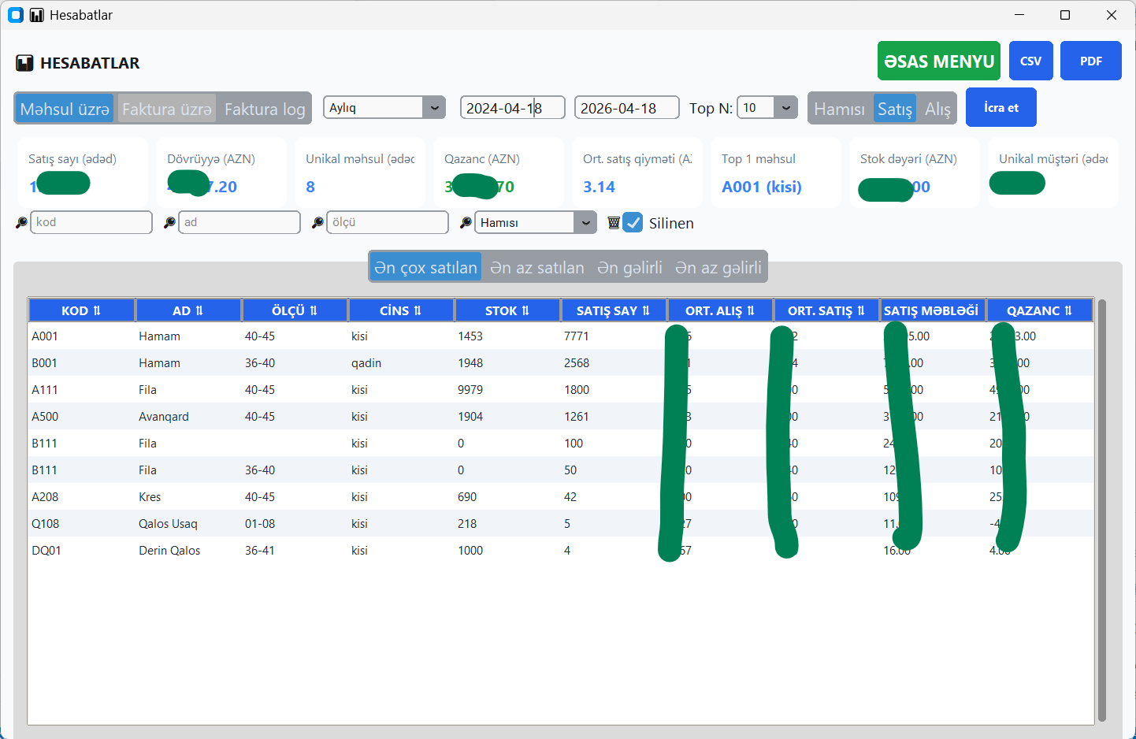1136x739 pixels.
Task: Open the Aylıq period dropdown
Action: [x=384, y=108]
